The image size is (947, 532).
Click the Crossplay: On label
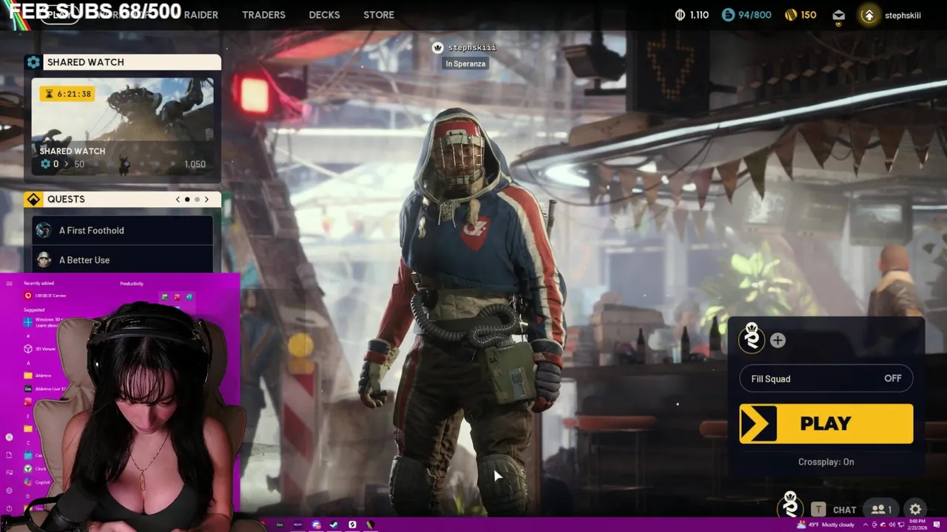(826, 462)
